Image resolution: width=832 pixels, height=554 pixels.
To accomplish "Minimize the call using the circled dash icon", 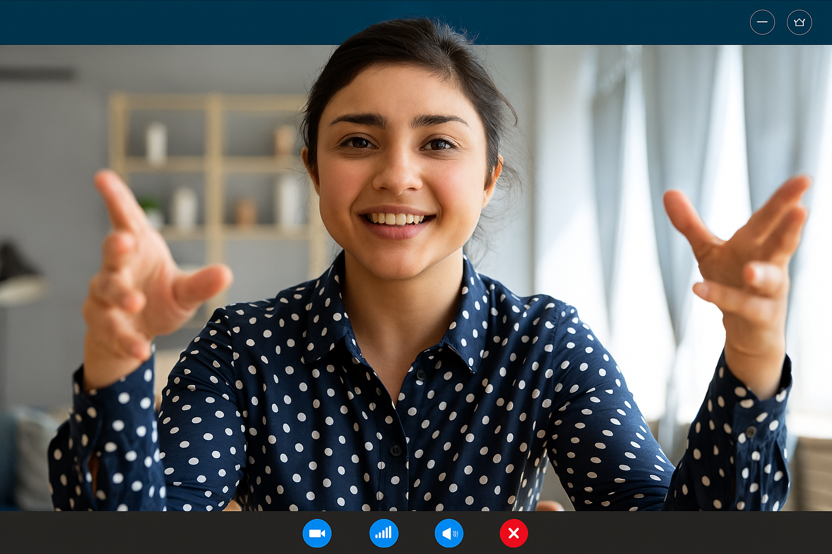I will click(x=762, y=22).
